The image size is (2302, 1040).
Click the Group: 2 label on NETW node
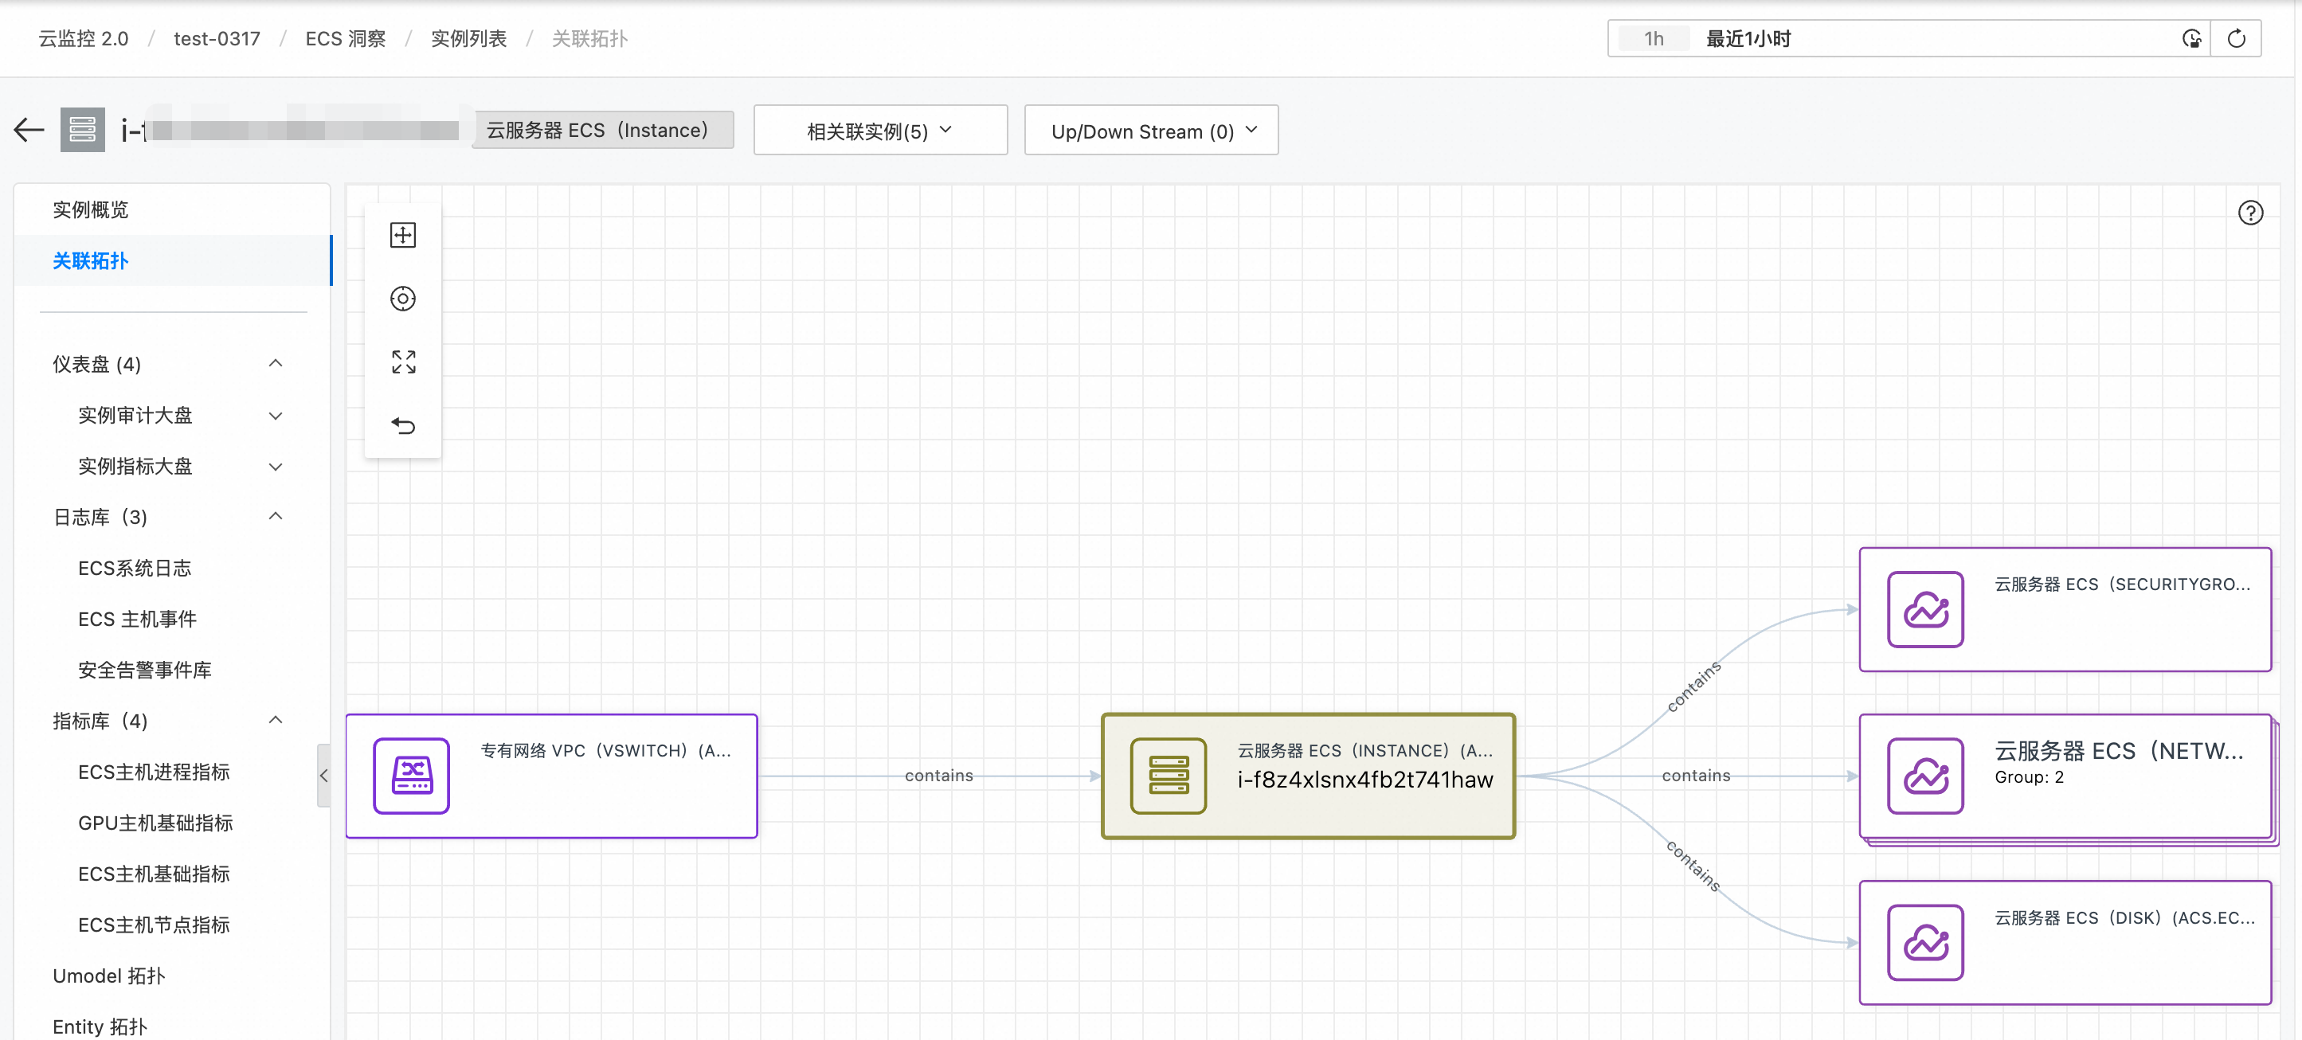(x=2029, y=777)
